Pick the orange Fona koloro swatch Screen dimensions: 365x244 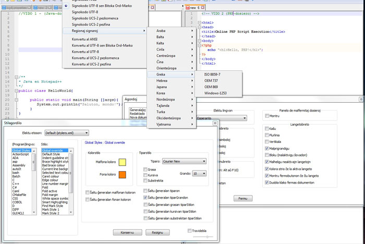tap(123, 175)
